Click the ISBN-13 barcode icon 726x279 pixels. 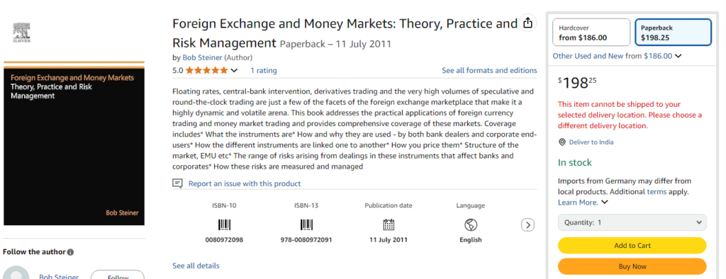tap(306, 225)
